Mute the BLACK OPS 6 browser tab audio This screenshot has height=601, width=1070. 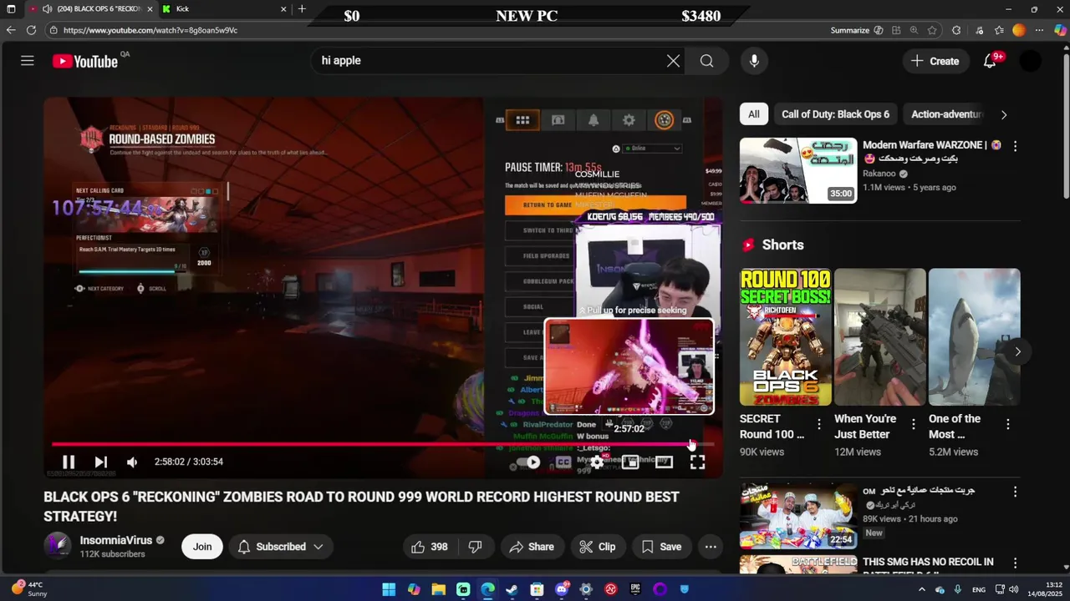coord(47,9)
